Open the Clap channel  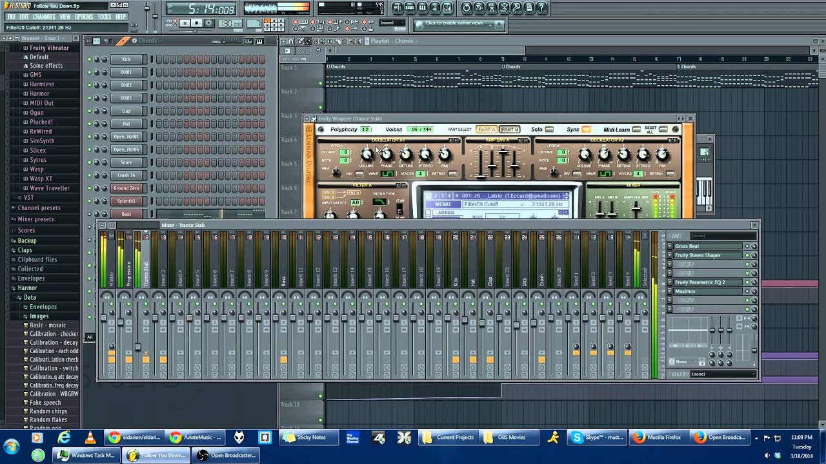126,111
